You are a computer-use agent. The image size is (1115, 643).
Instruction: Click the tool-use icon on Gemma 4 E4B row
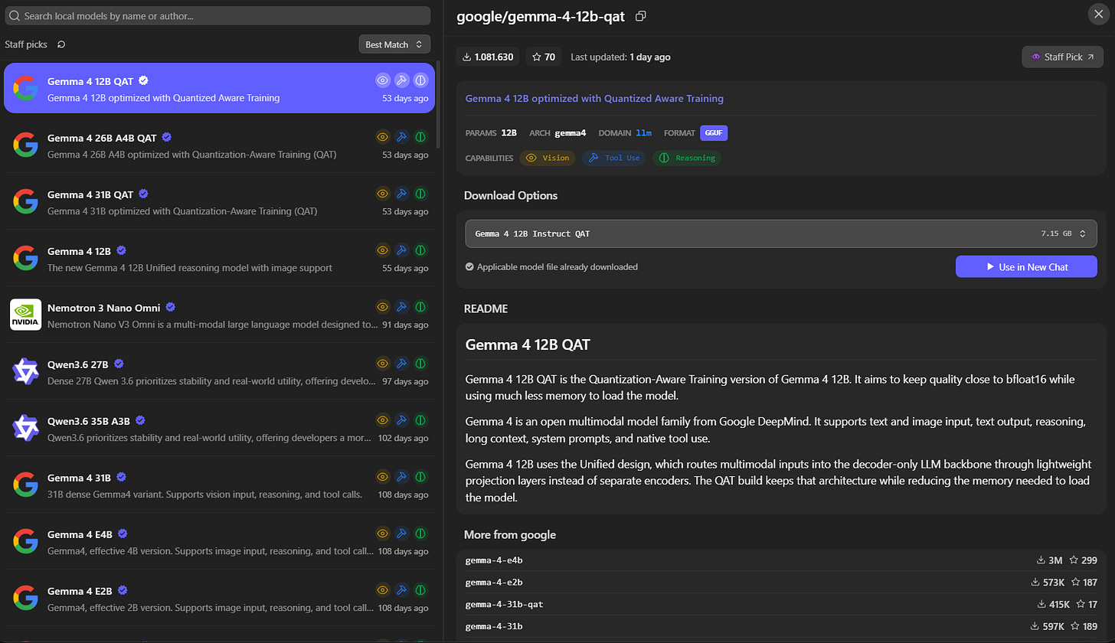(401, 534)
